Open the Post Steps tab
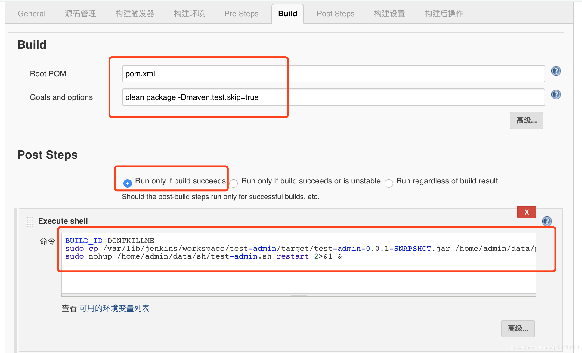Viewport: 582px width, 353px height. (335, 14)
